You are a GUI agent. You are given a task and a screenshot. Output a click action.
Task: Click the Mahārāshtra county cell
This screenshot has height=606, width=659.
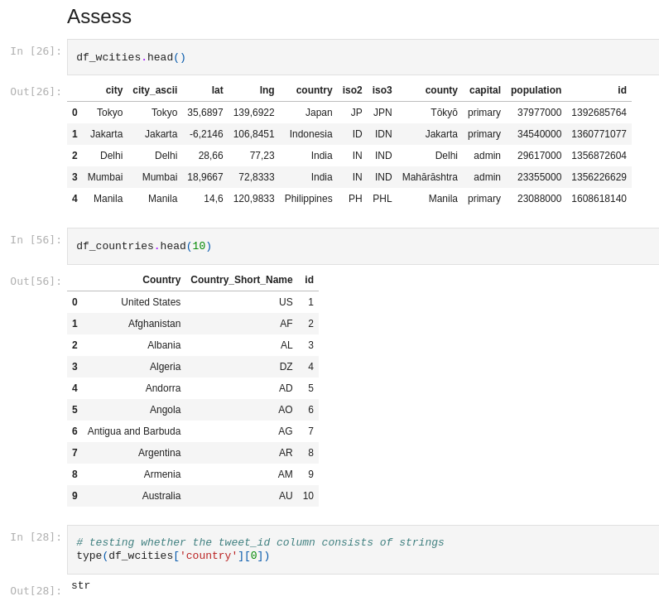point(430,177)
